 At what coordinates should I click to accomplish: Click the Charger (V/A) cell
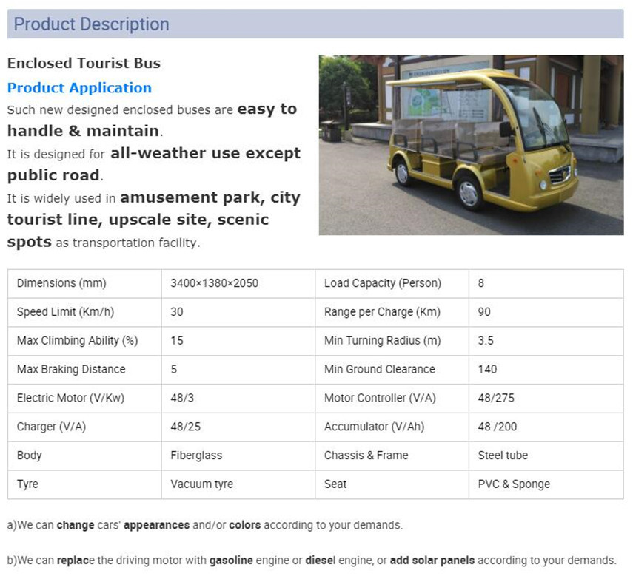(x=84, y=427)
